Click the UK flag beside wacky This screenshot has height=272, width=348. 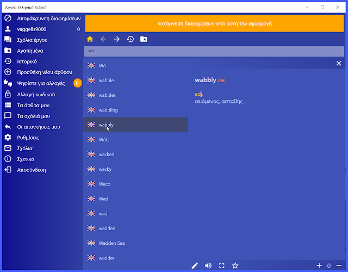[91, 169]
